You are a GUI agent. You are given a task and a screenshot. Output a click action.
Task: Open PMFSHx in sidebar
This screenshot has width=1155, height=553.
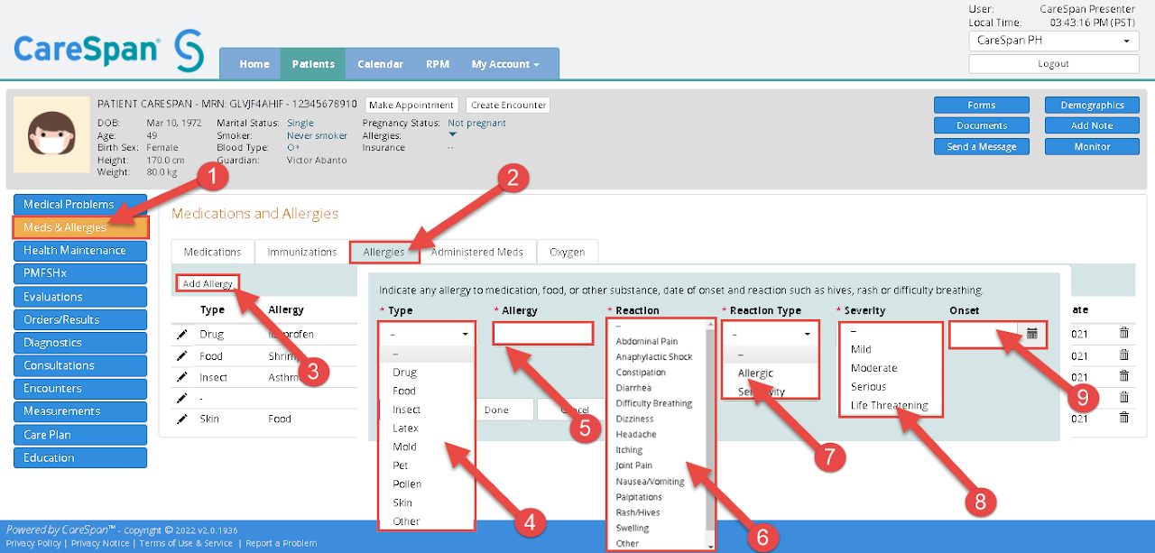pos(80,273)
